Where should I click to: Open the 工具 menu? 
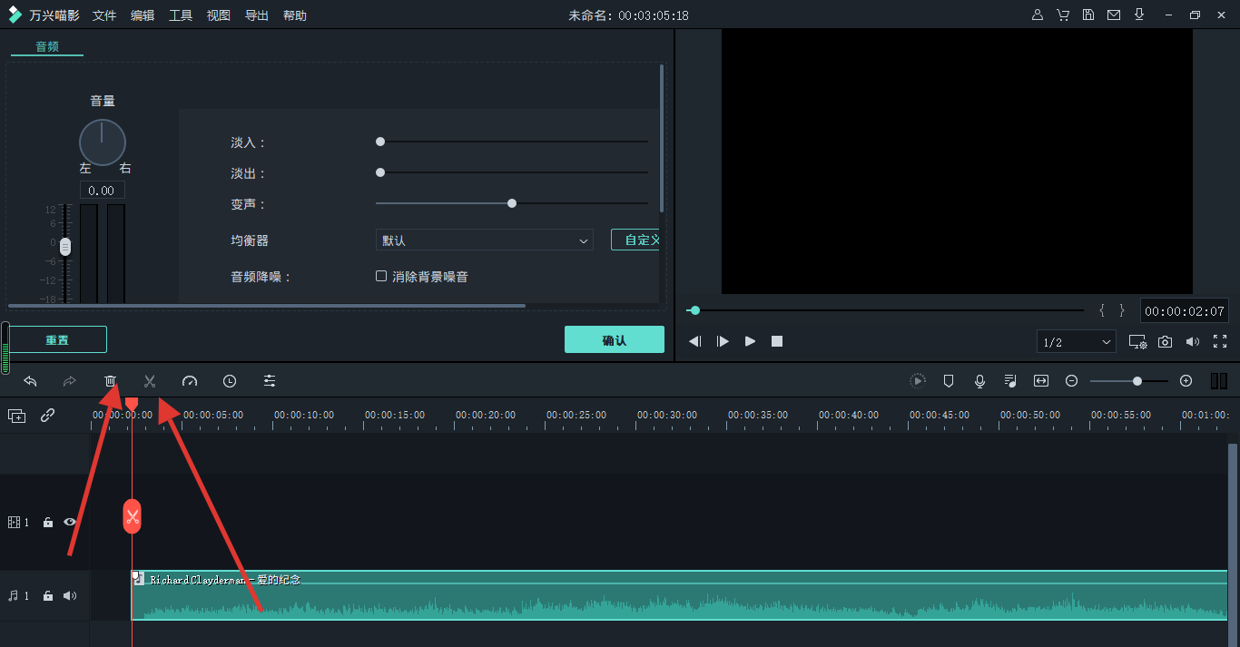coord(181,15)
